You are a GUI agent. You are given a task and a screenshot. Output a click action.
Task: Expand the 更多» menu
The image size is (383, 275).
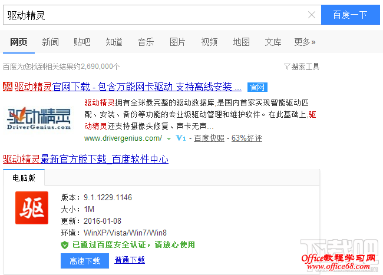305,42
